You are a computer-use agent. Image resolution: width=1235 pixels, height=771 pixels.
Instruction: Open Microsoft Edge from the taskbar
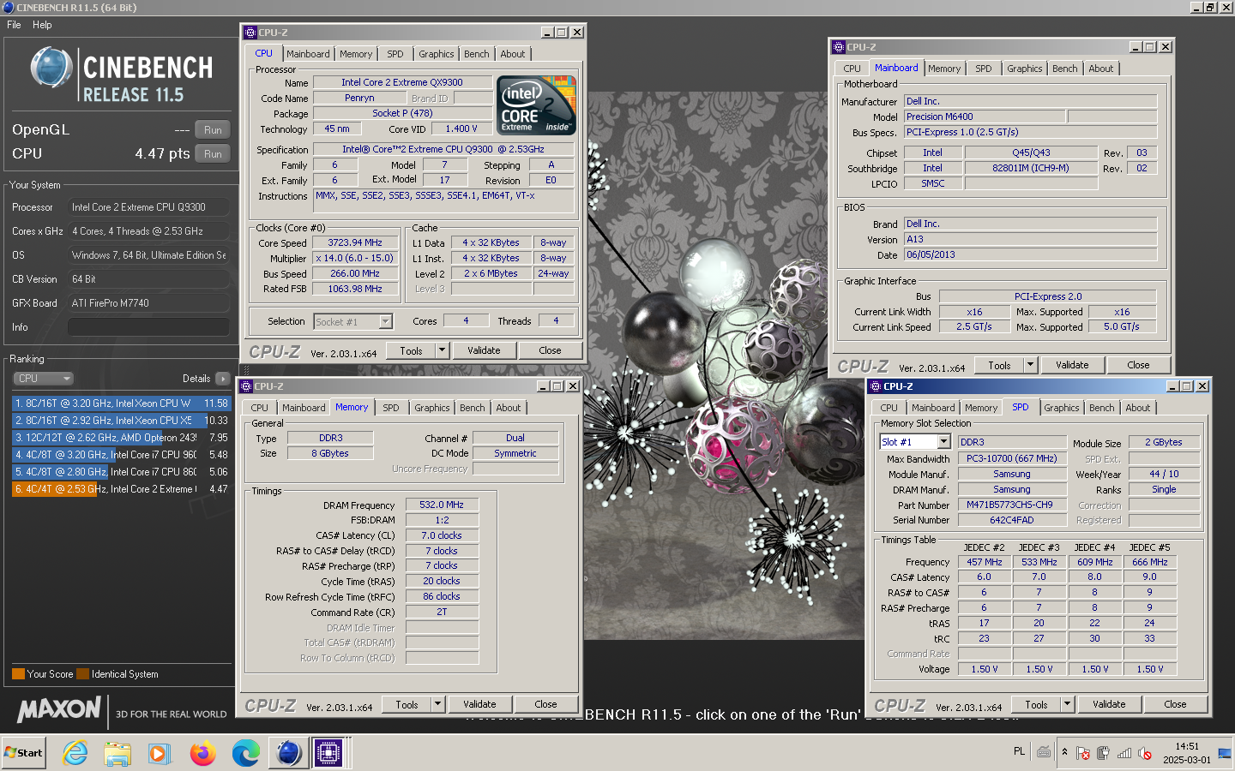click(x=246, y=754)
